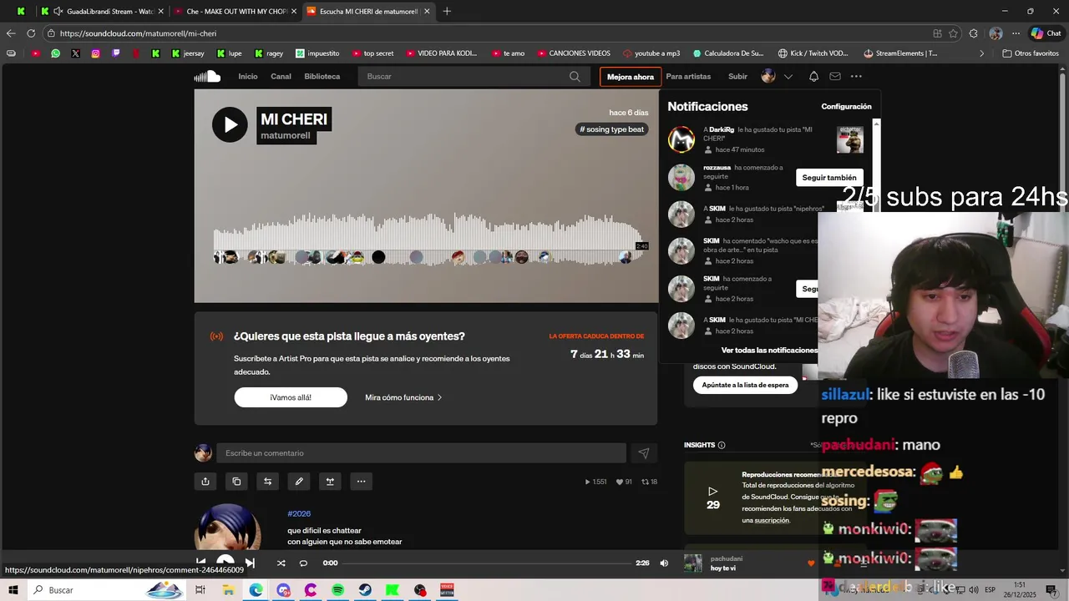The height and width of the screenshot is (601, 1069).
Task: Click Subir to upload
Action: 737,76
